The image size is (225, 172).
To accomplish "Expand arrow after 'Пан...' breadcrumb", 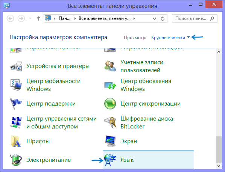I will tap(75, 18).
